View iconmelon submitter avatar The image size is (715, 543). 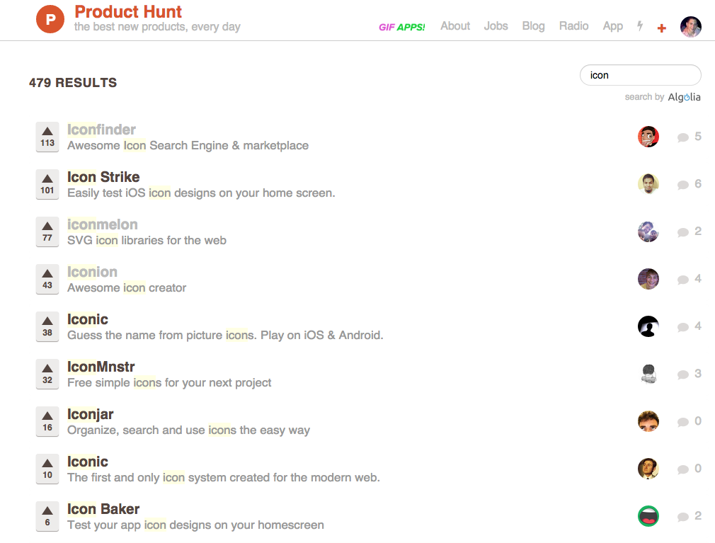[x=648, y=232]
